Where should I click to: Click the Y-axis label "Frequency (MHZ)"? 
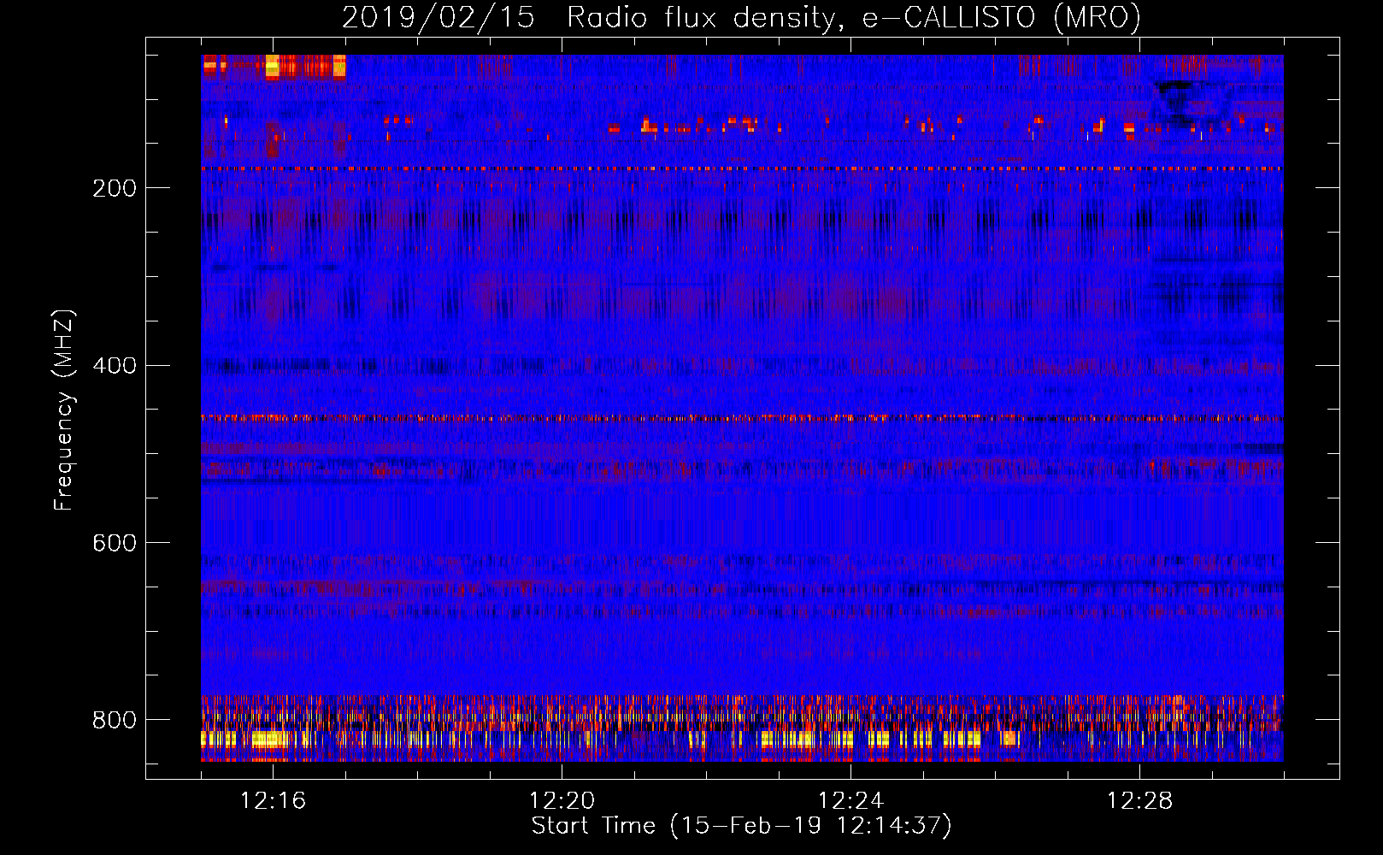pos(64,410)
